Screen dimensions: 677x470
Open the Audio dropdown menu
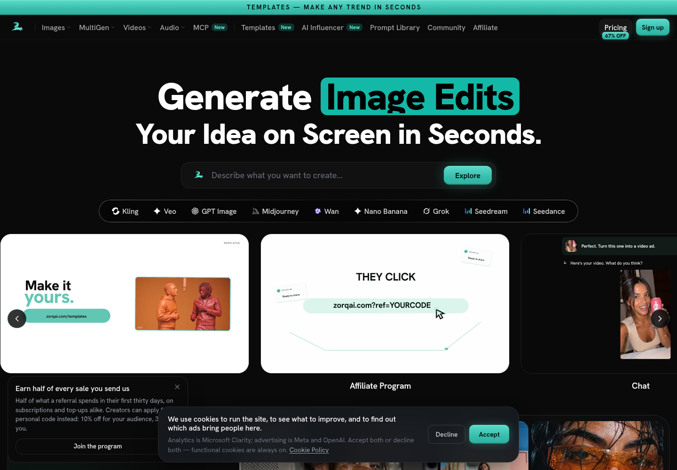[x=172, y=28]
